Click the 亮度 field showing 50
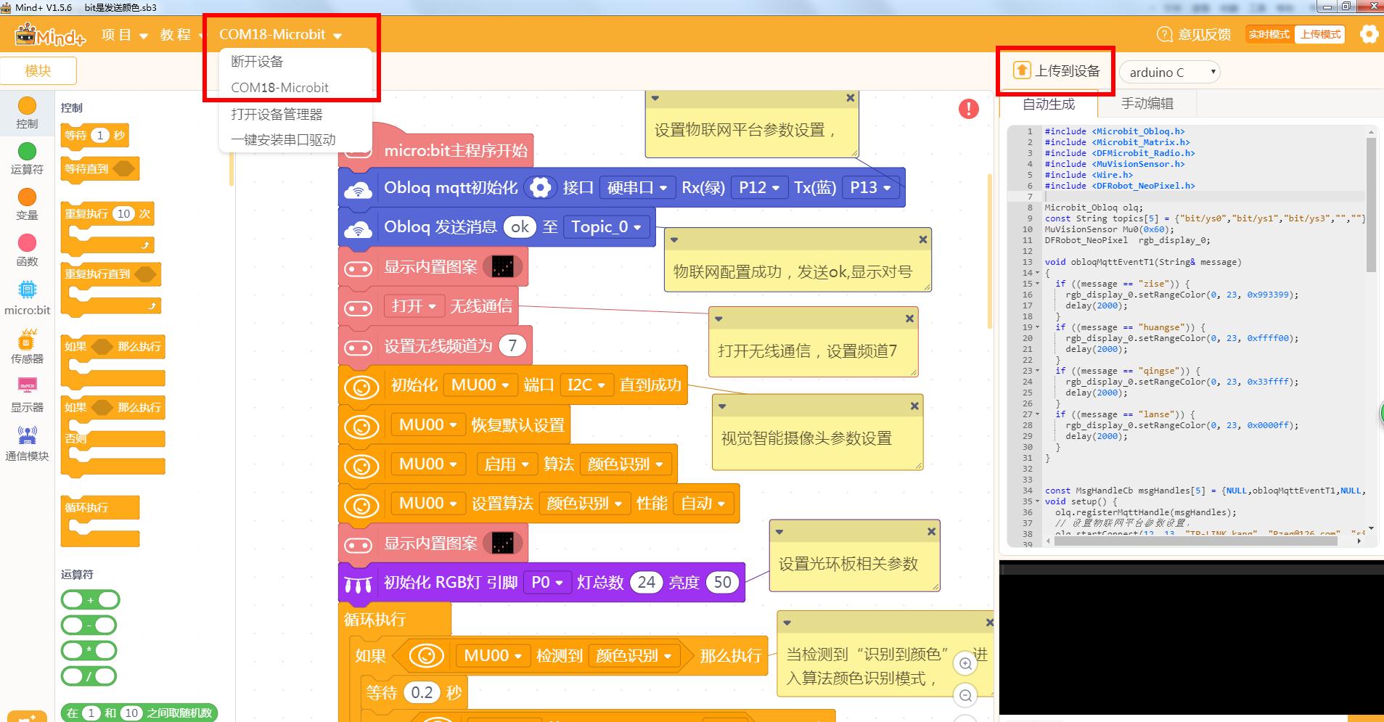Viewport: 1384px width, 722px height. click(722, 583)
